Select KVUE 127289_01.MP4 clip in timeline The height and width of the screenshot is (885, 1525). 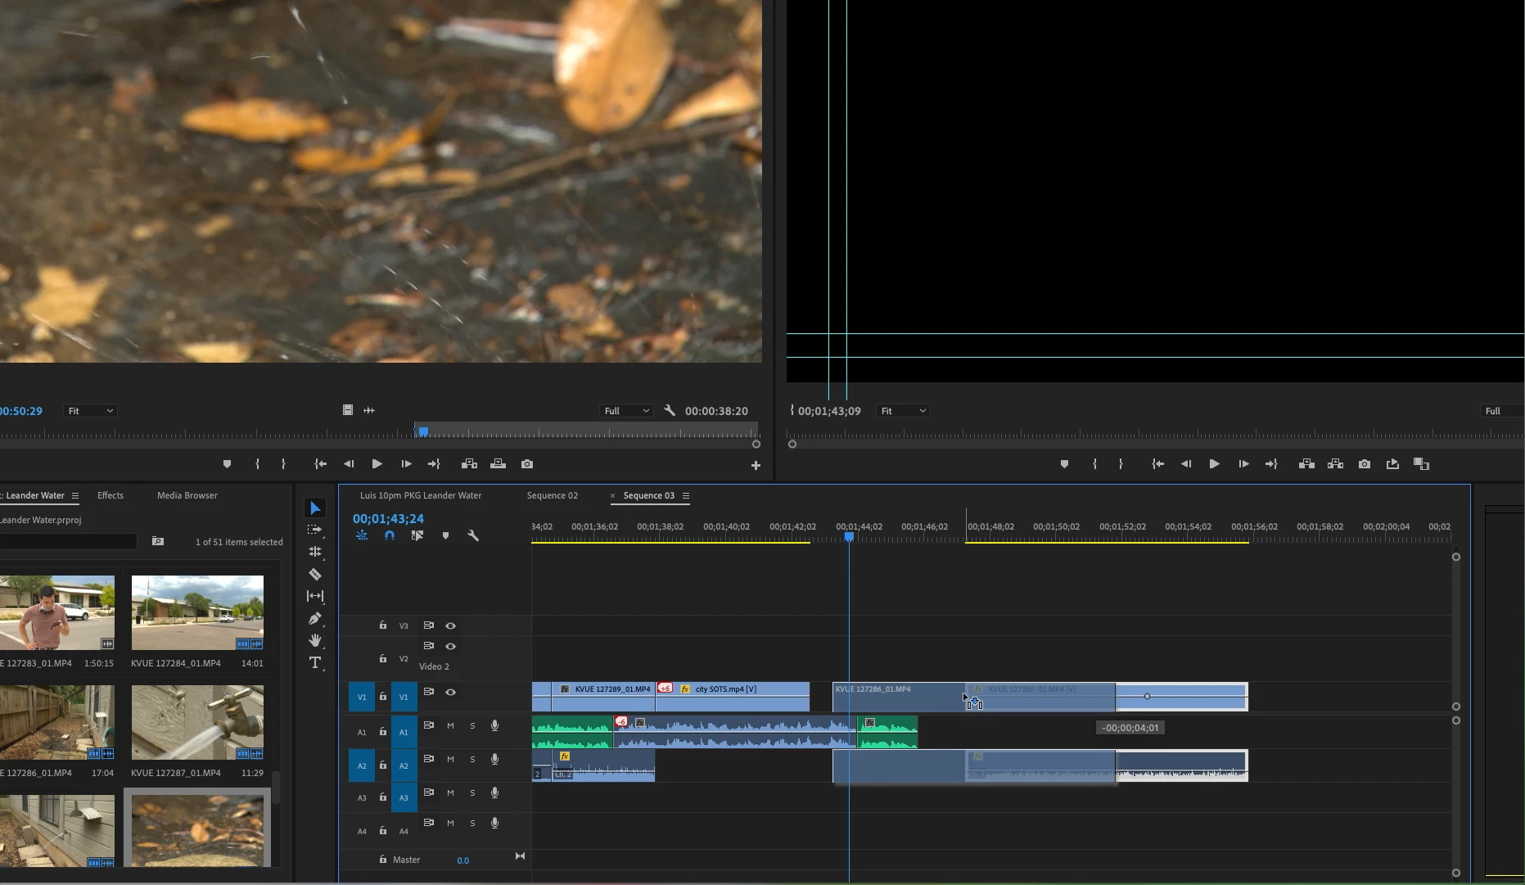[x=603, y=697]
